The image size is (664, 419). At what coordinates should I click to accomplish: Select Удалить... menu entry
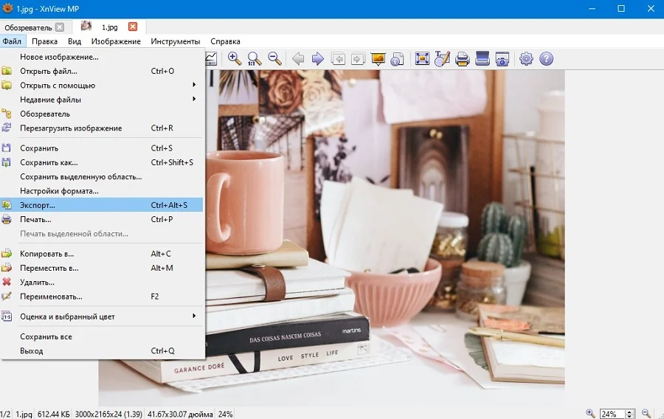pyautogui.click(x=102, y=283)
